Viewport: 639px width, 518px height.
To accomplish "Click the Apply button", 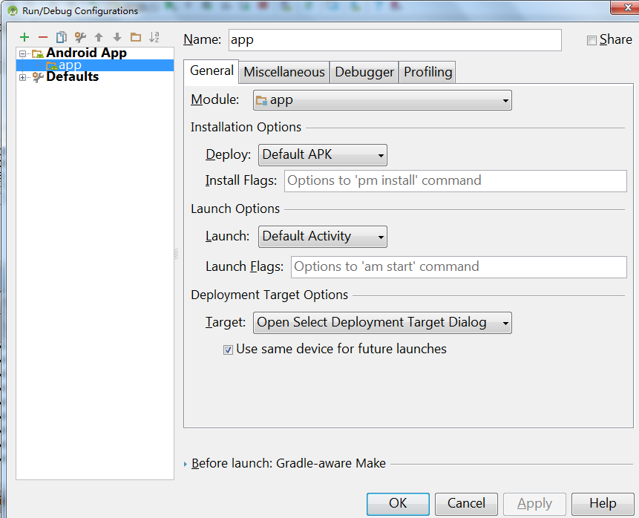I will tap(534, 504).
